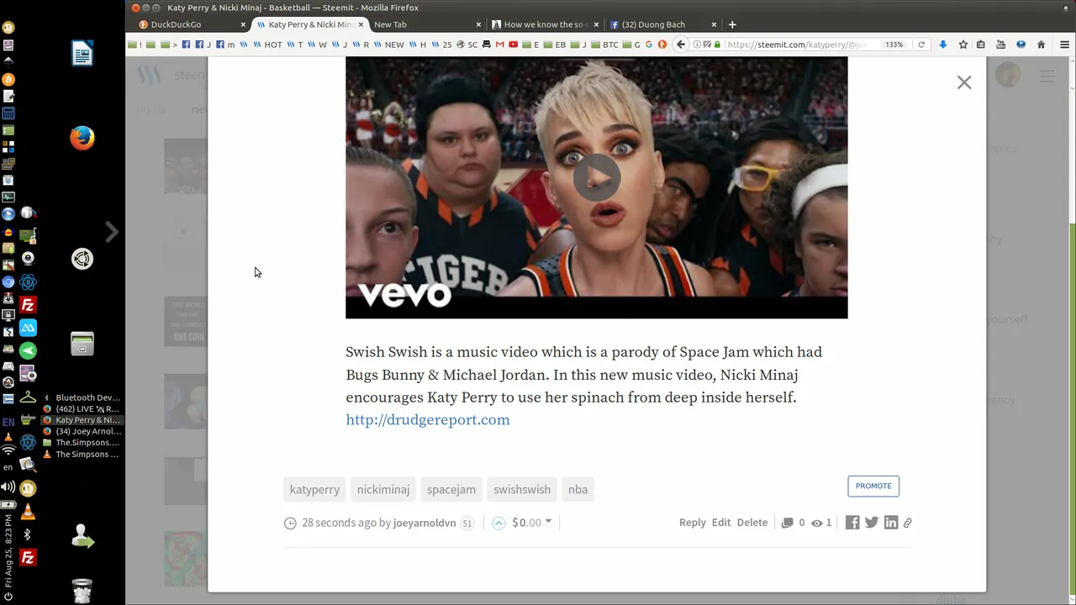Select the Katy Perry & Nicki Minaj tab
The height and width of the screenshot is (605, 1076).
(309, 24)
